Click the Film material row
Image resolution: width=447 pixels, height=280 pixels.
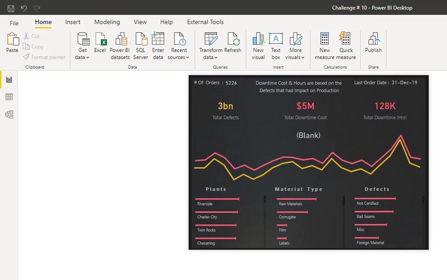click(x=282, y=228)
